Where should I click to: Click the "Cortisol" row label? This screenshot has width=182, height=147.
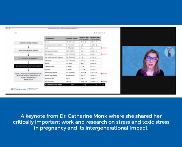coord(47,42)
